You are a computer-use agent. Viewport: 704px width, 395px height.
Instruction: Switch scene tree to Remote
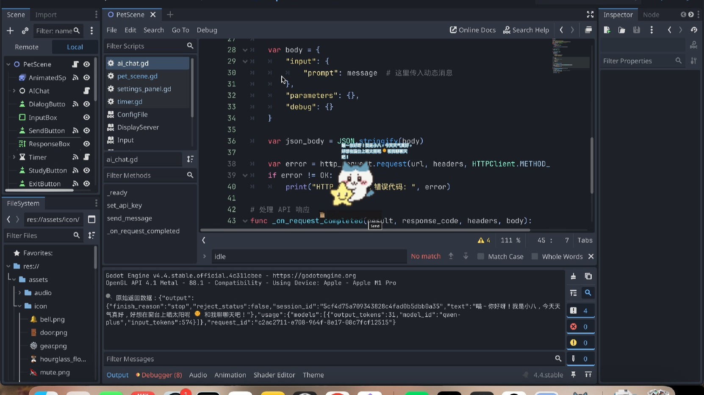(27, 47)
